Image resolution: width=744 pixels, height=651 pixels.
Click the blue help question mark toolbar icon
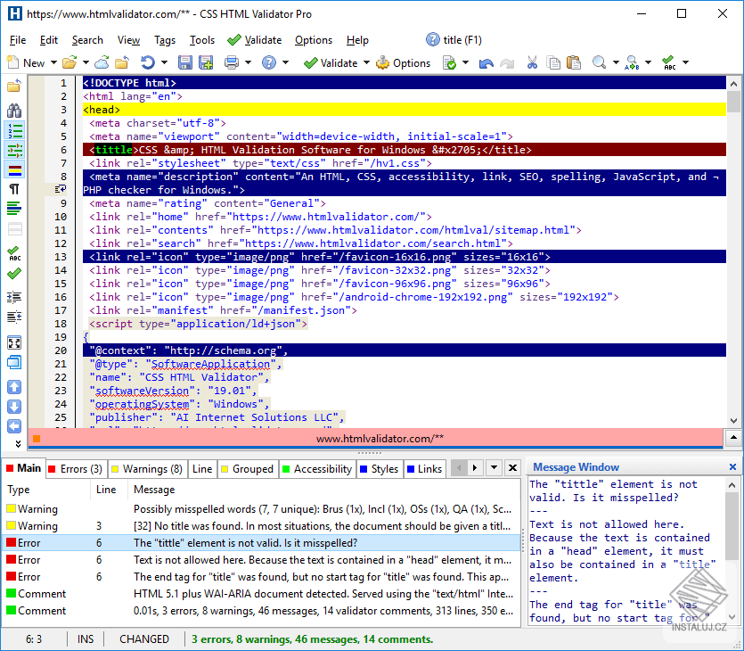269,62
